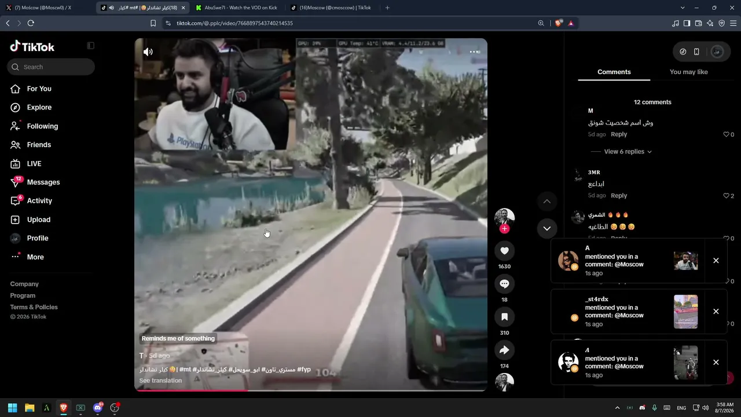Reply to 3MR's comment
The width and height of the screenshot is (741, 417).
click(x=619, y=196)
